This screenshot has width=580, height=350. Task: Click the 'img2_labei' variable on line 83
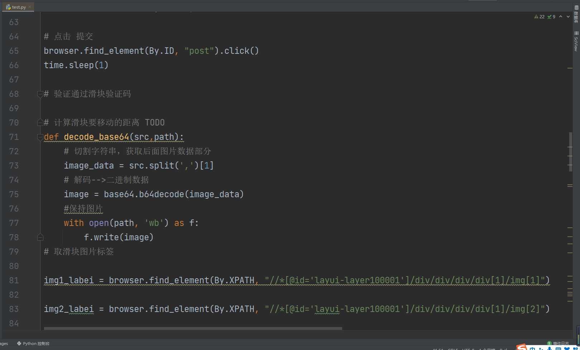click(69, 309)
